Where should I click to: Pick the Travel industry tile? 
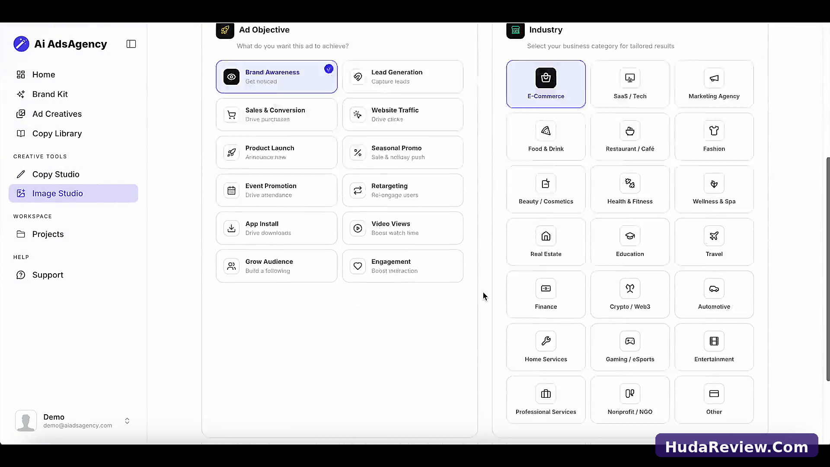tap(714, 242)
